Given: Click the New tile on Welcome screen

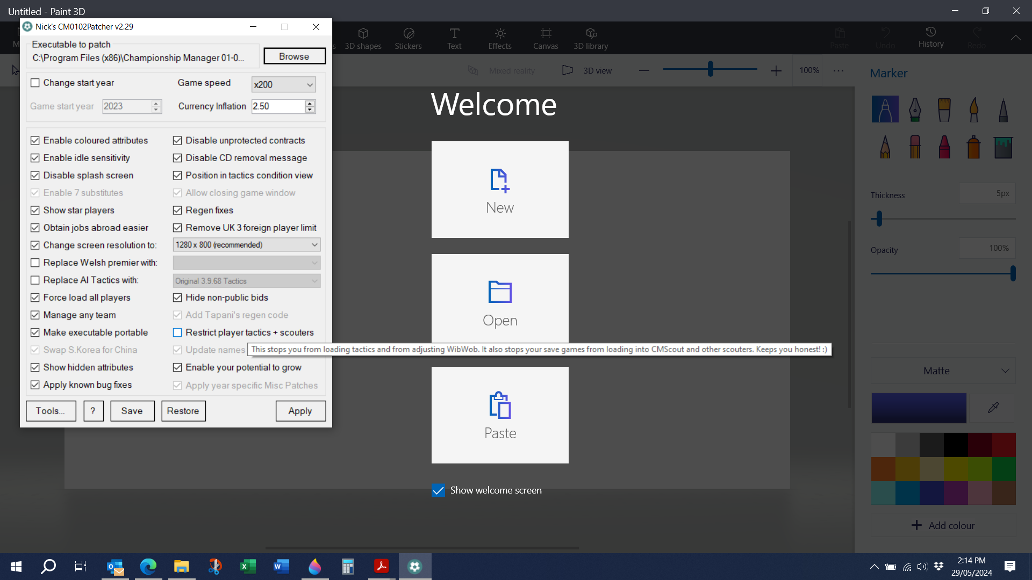Looking at the screenshot, I should pos(500,190).
